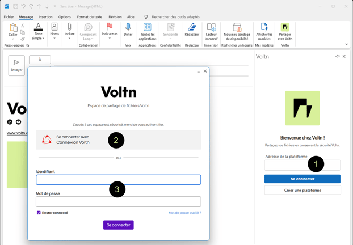
Task: Expand the Indicateurs dropdown arrow
Action: [x=110, y=38]
